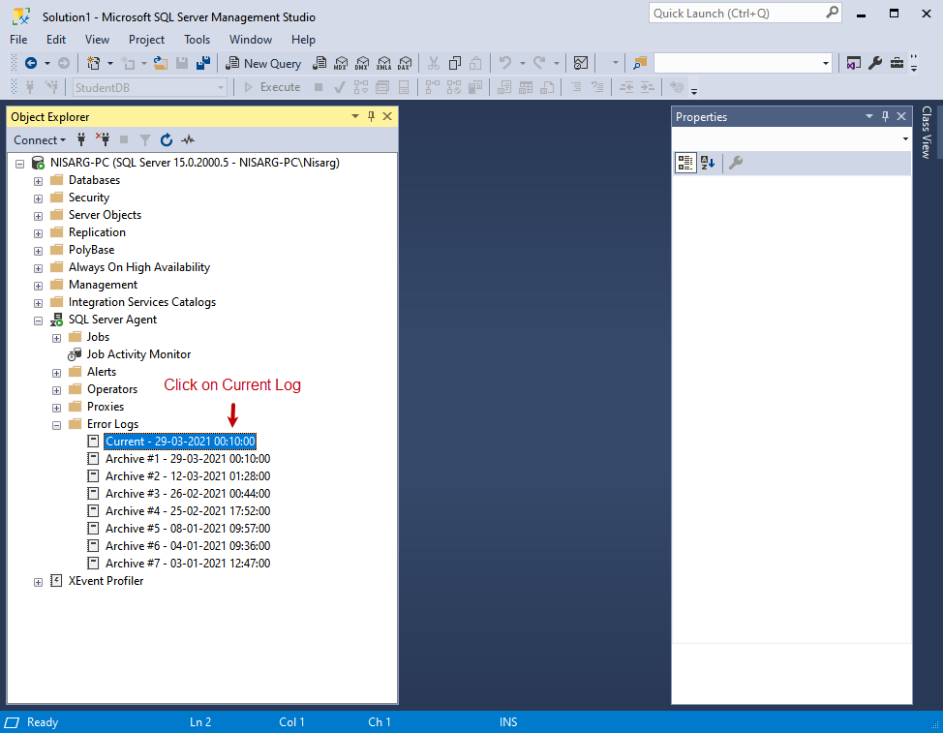The height and width of the screenshot is (733, 943).
Task: Select the Replication folder
Action: point(97,232)
